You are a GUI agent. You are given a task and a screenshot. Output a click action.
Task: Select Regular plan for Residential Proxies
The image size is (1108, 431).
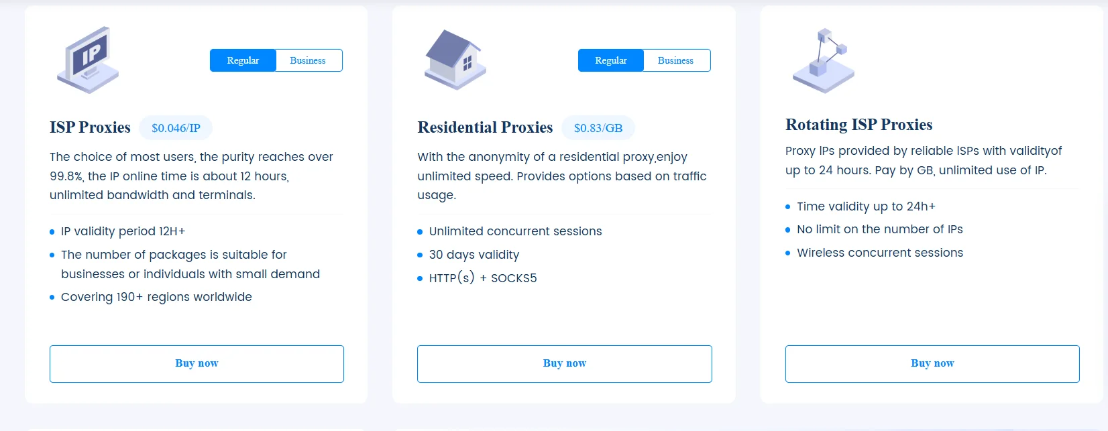611,60
